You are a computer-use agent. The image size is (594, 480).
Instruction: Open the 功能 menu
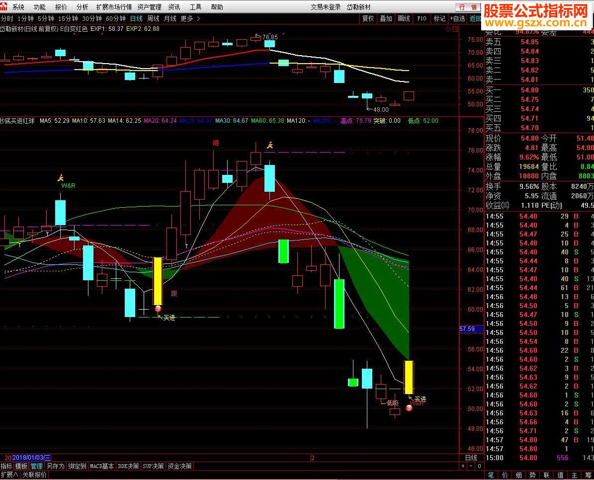click(x=39, y=7)
